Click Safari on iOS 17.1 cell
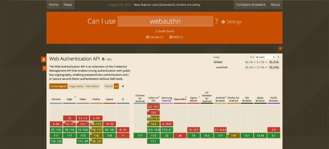The image size is (329, 149). point(153,141)
